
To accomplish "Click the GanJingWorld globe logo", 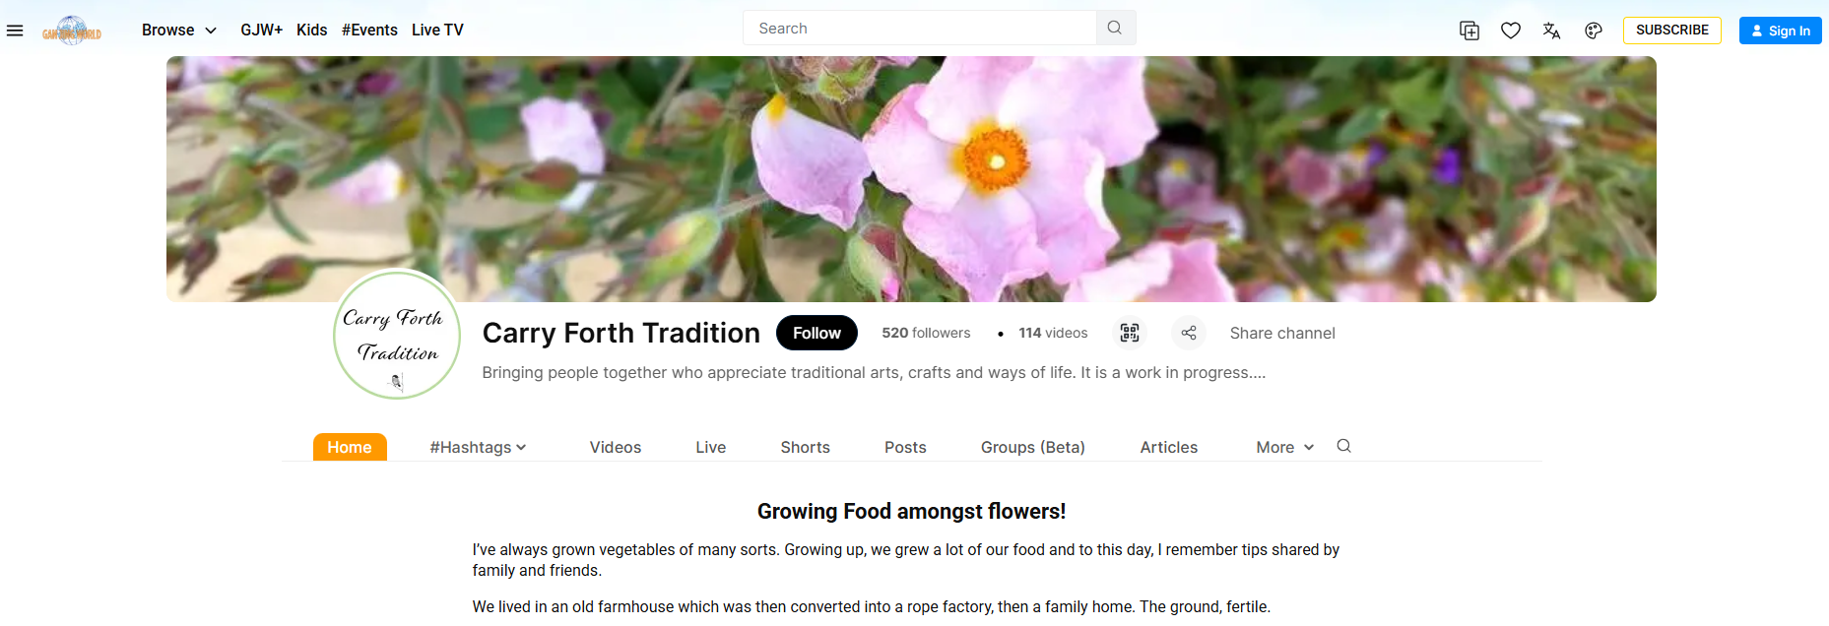I will tap(72, 31).
